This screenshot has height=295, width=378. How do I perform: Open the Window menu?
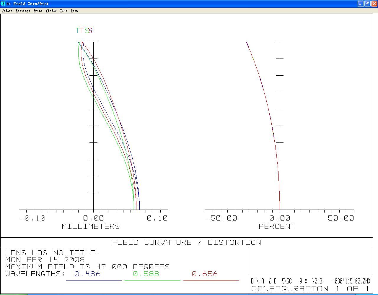point(51,11)
